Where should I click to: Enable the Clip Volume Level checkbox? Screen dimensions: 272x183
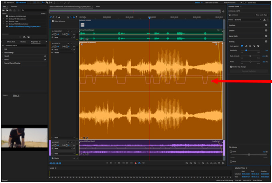(231, 151)
